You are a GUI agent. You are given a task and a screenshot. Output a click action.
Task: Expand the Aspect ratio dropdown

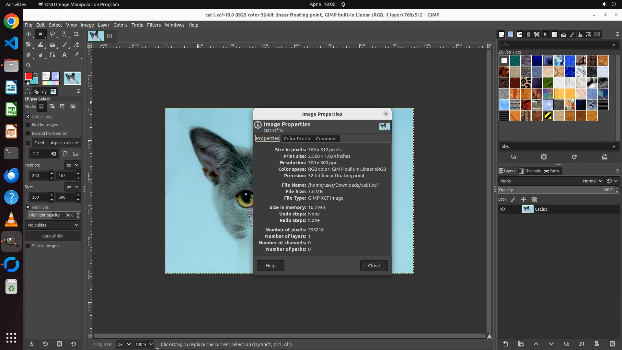coord(64,143)
